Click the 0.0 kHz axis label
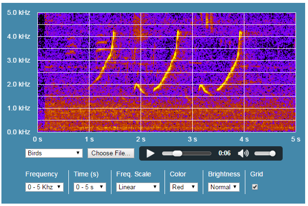 19,132
